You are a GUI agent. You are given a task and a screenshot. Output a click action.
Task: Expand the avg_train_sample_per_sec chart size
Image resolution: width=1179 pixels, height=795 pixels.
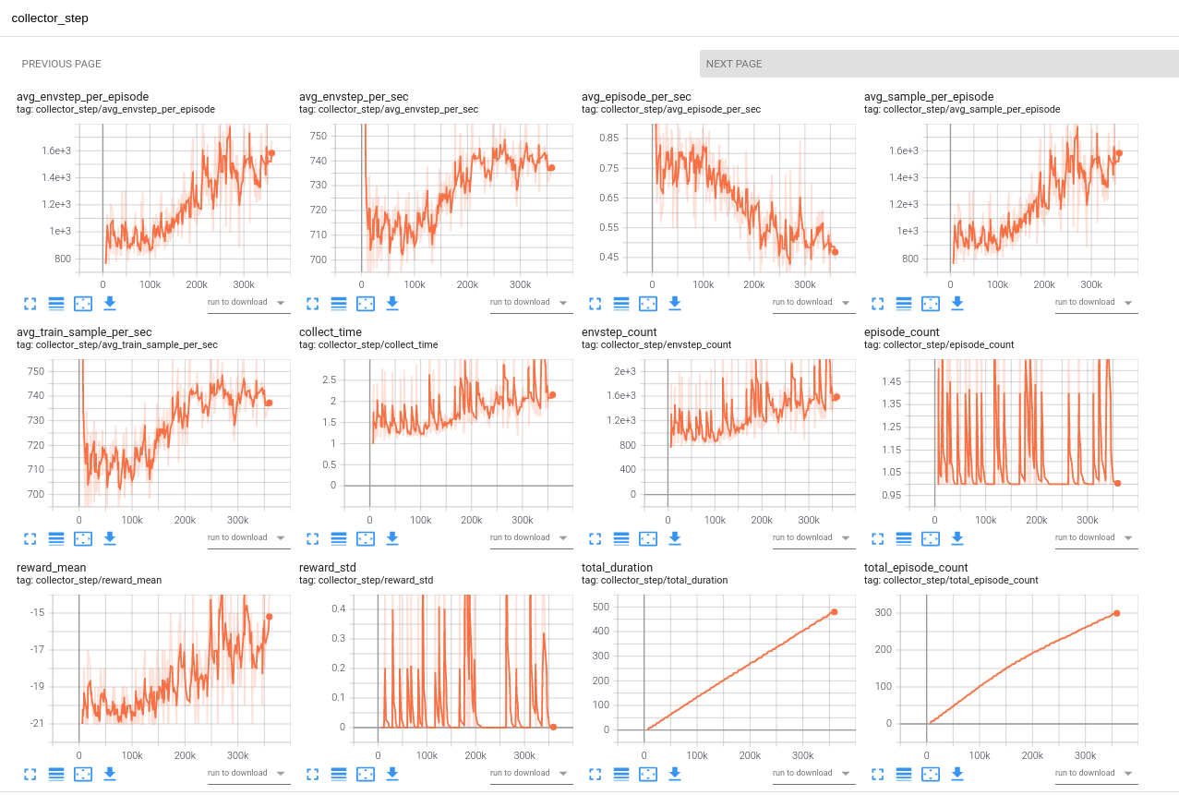[x=30, y=538]
